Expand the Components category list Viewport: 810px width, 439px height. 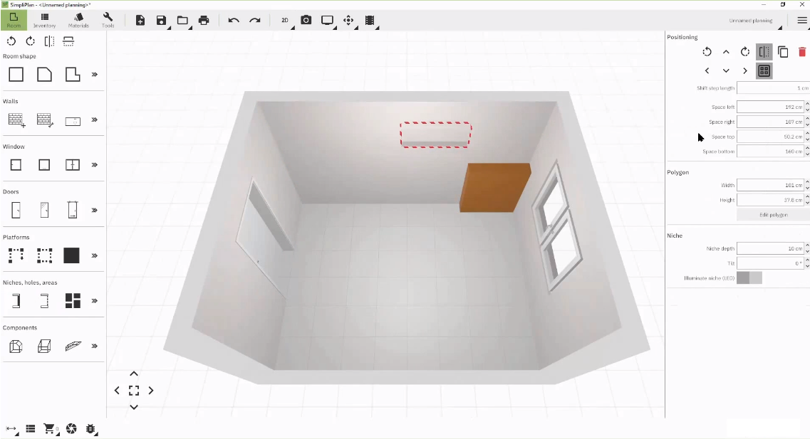(93, 347)
